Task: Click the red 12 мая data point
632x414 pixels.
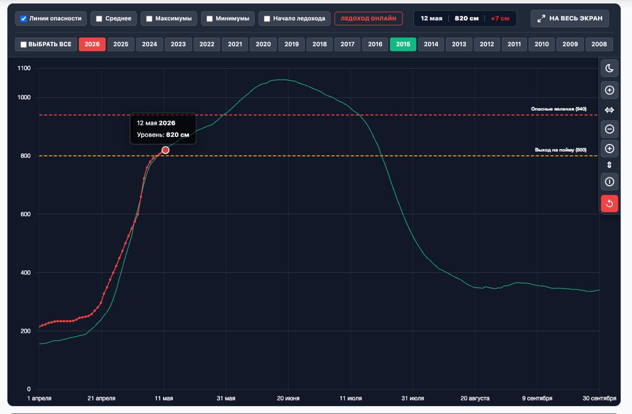Action: (165, 150)
